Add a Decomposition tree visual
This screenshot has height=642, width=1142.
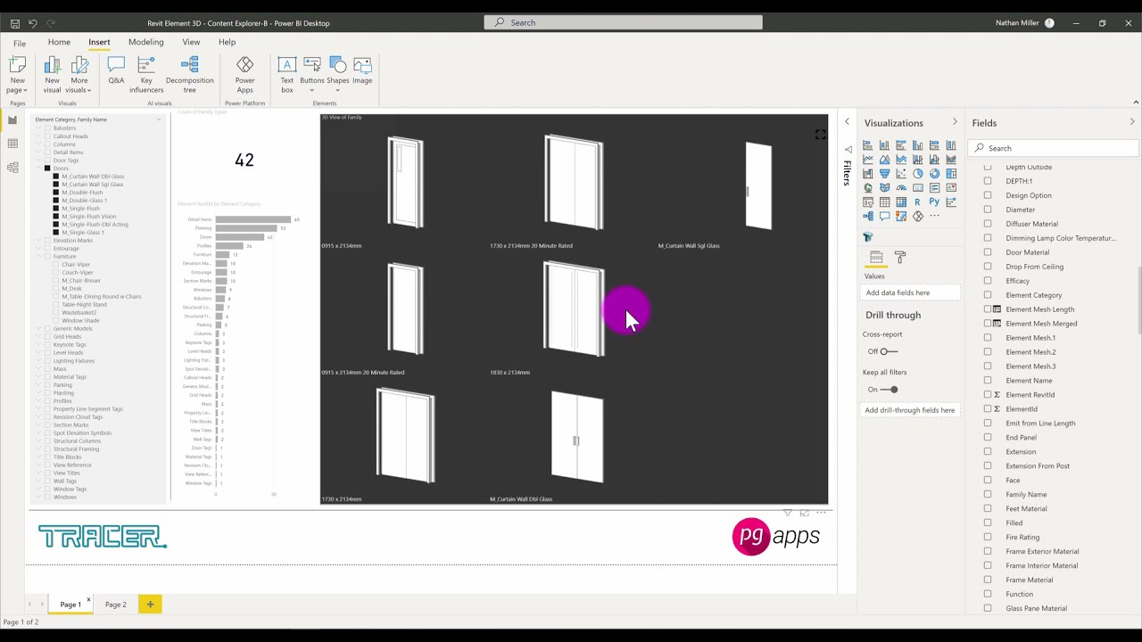189,71
